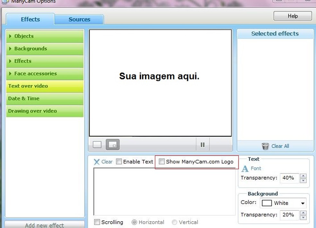Click the White color swatch
Viewport: 316px width, 228px height.
267,203
